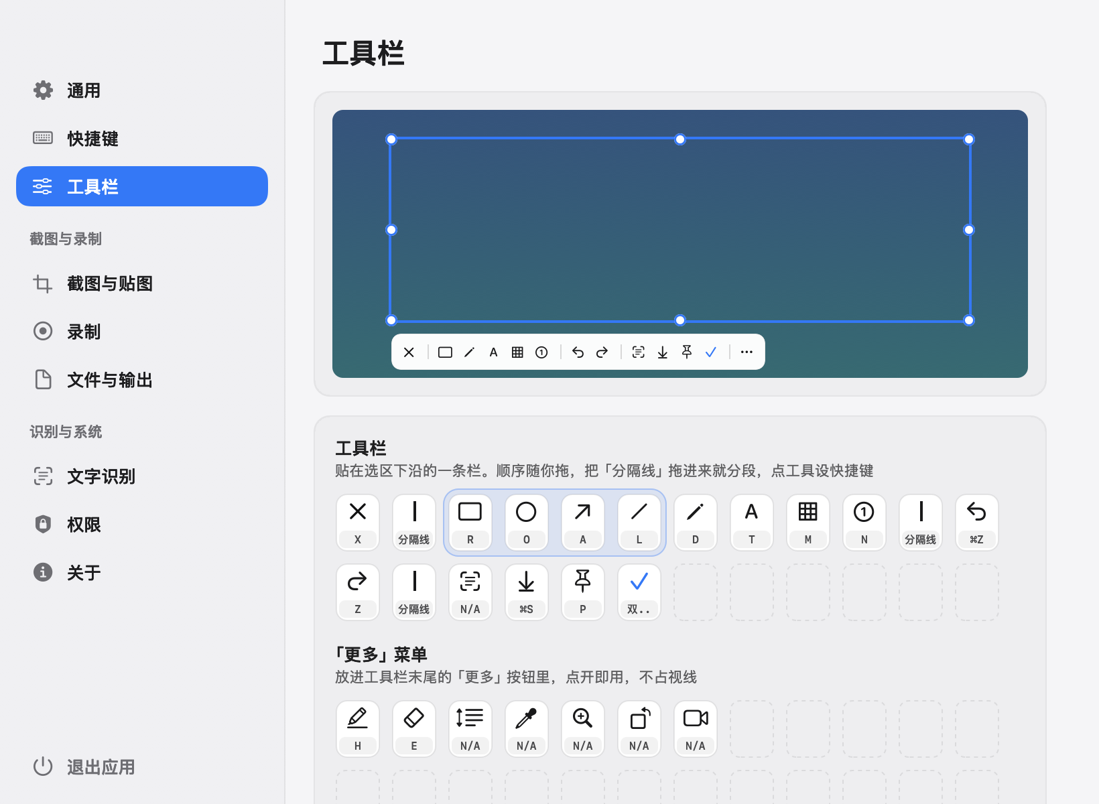The width and height of the screenshot is (1099, 804).
Task: Select the arrow tool tile labeled A
Action: 583,523
